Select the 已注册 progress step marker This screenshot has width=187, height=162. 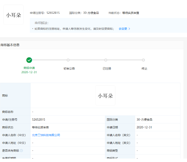106,60
